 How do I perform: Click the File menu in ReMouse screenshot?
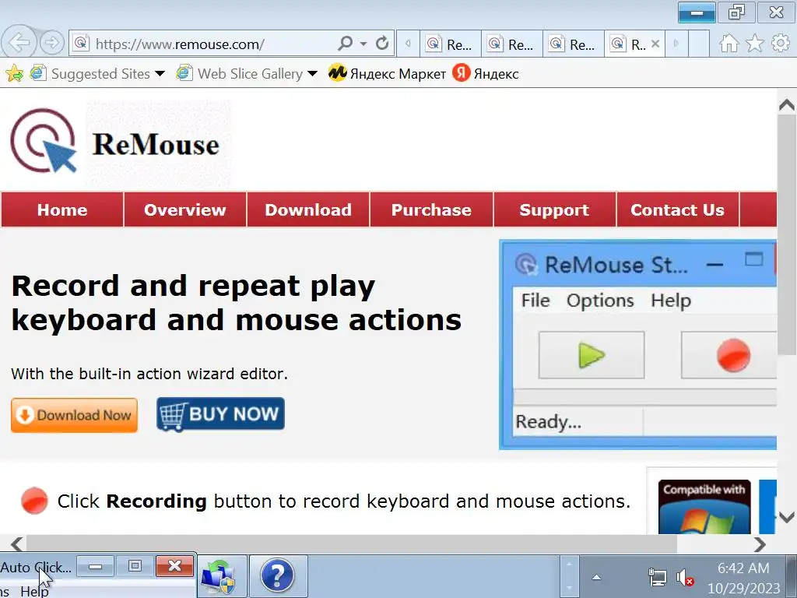535,301
